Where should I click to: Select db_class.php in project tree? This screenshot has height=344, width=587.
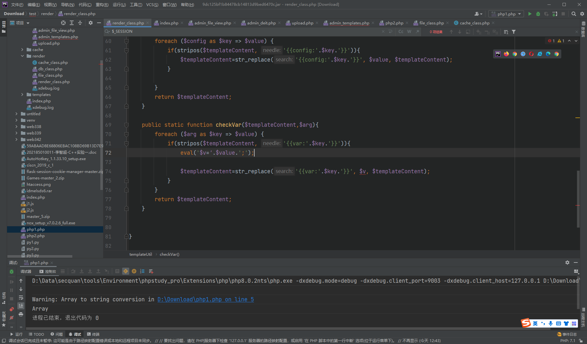(50, 69)
